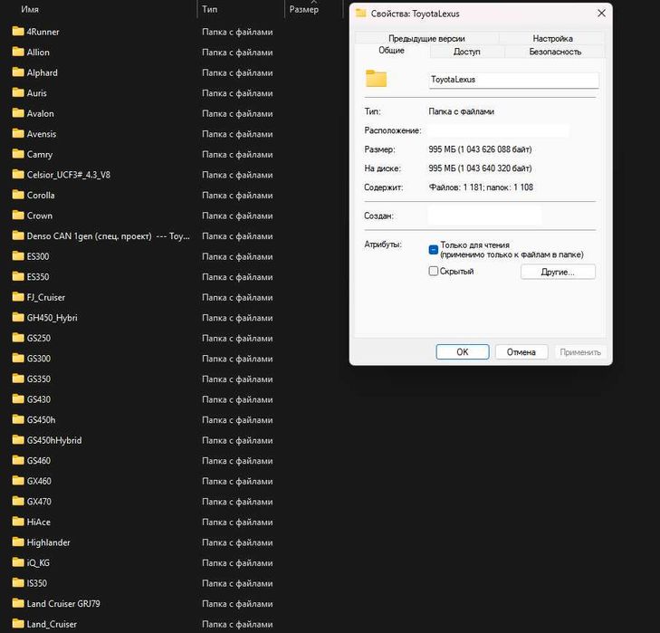Click the GS450h folder icon

[18, 419]
